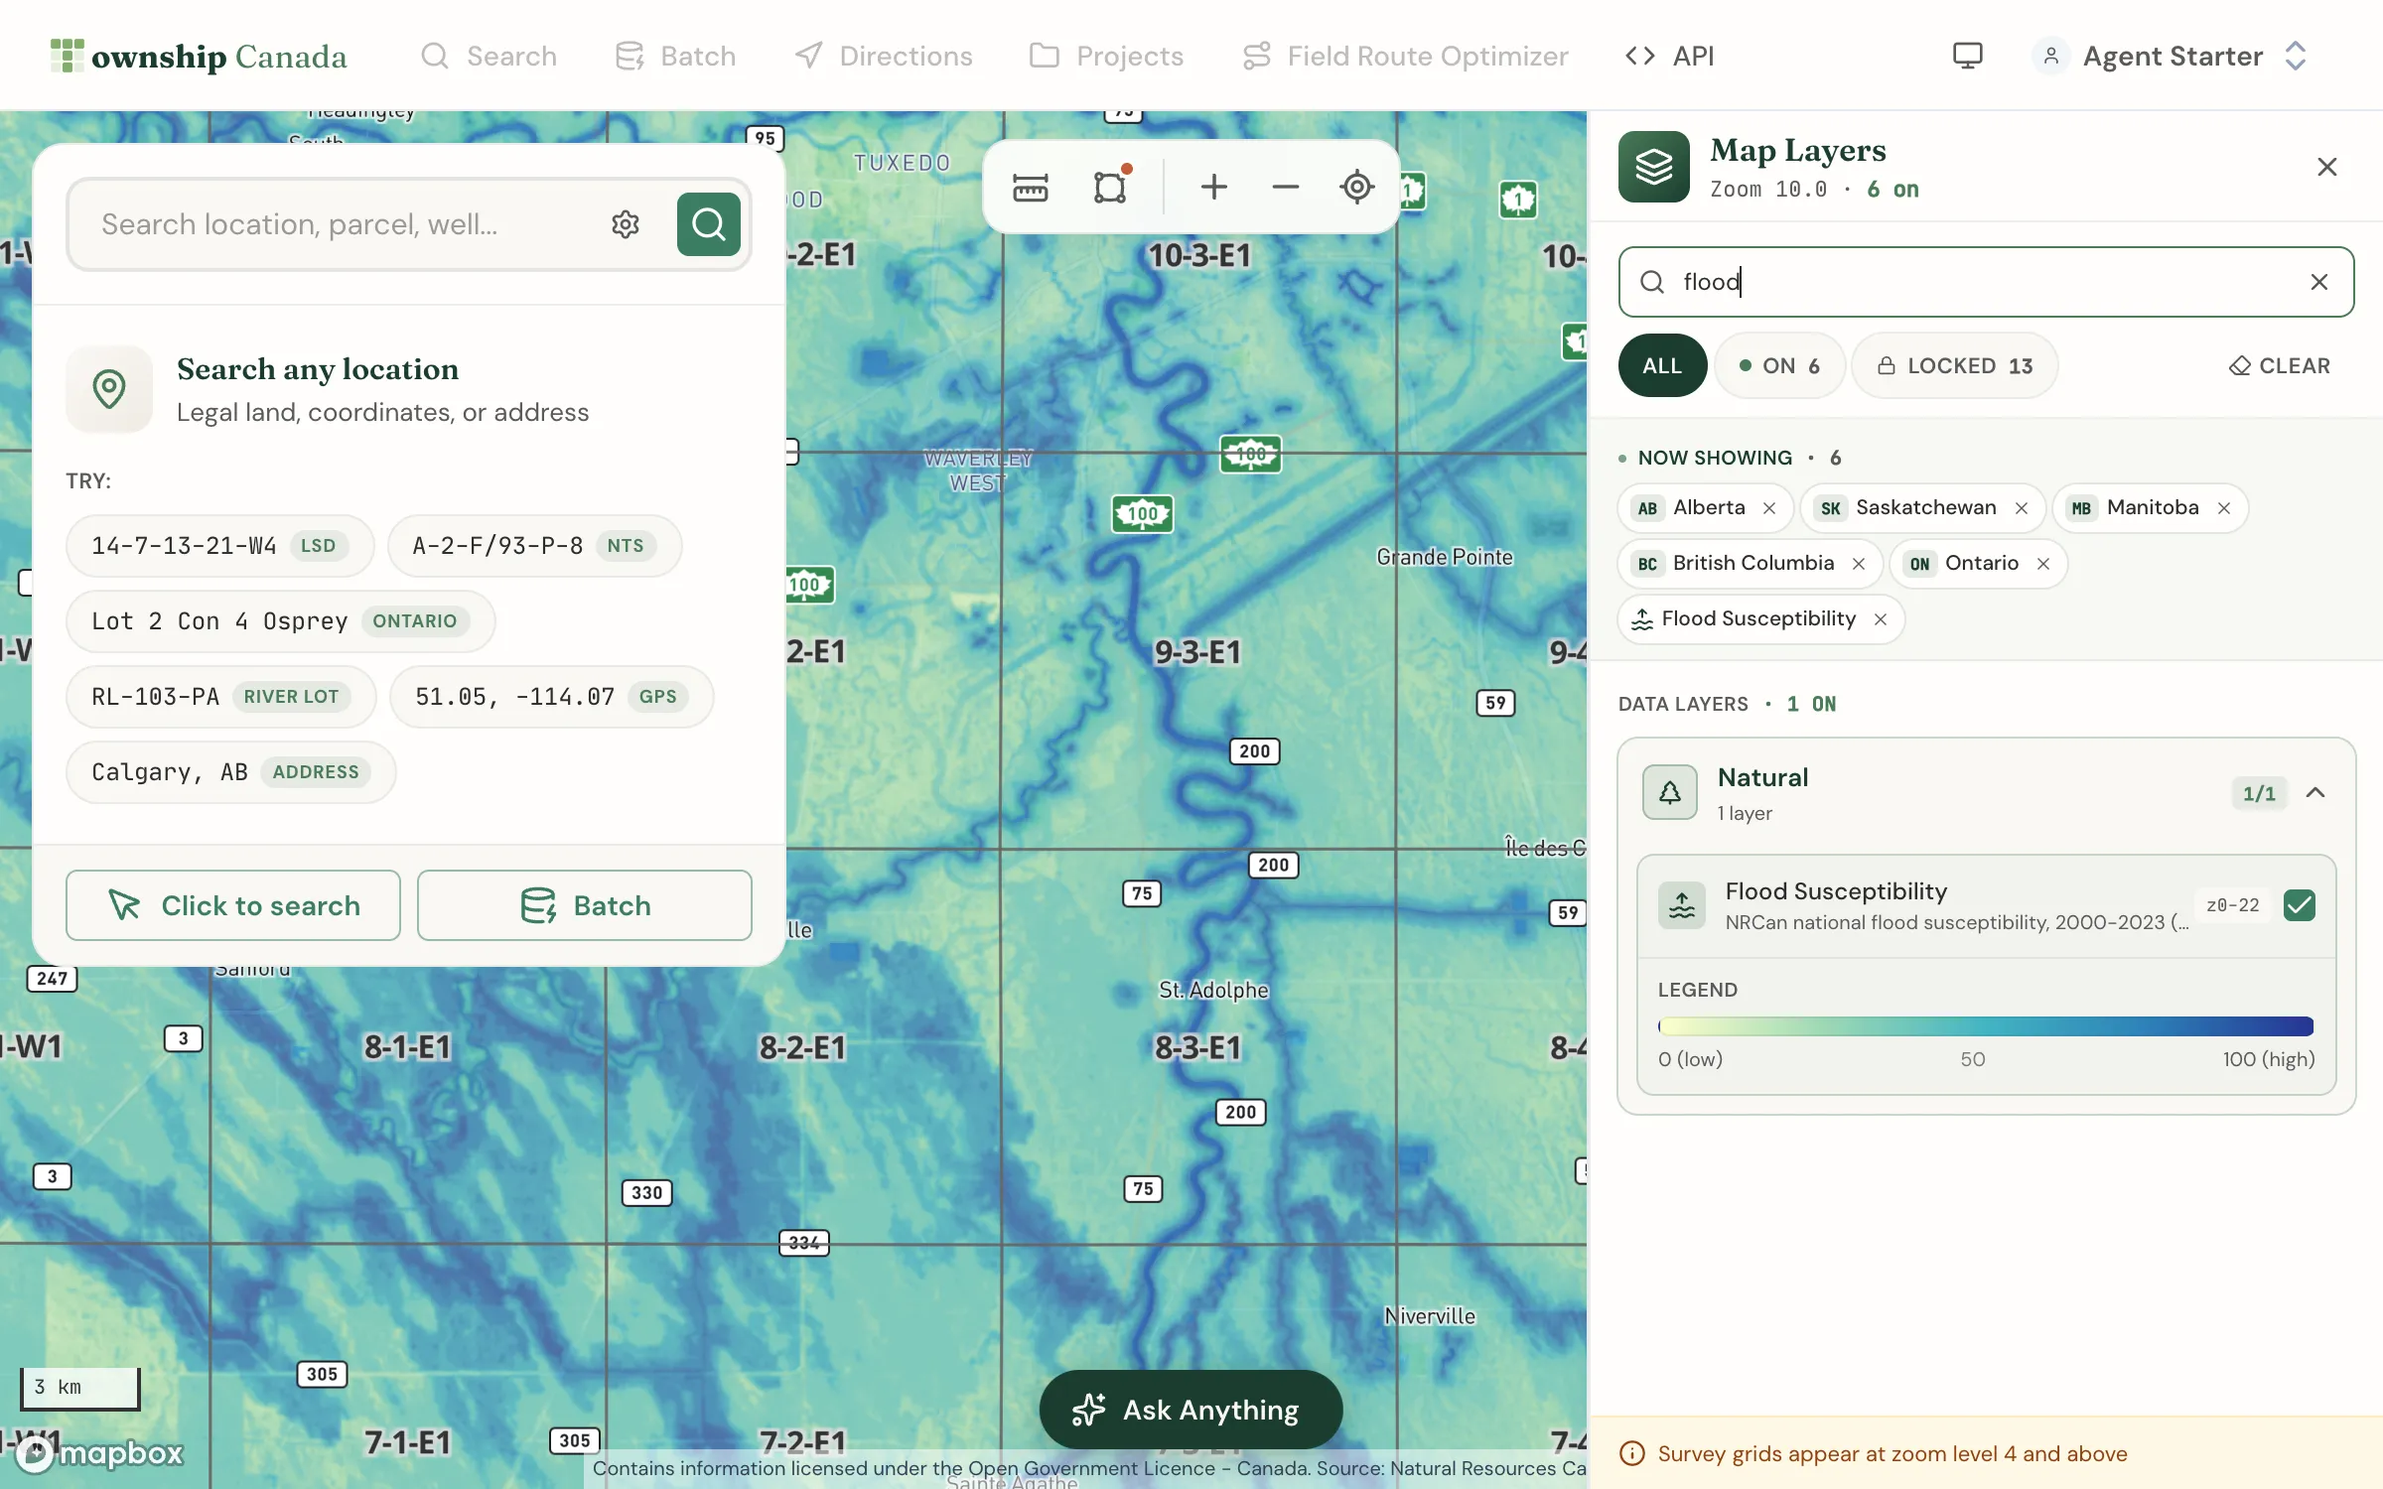Click the green search magnifier button
The height and width of the screenshot is (1489, 2383).
coord(708,224)
